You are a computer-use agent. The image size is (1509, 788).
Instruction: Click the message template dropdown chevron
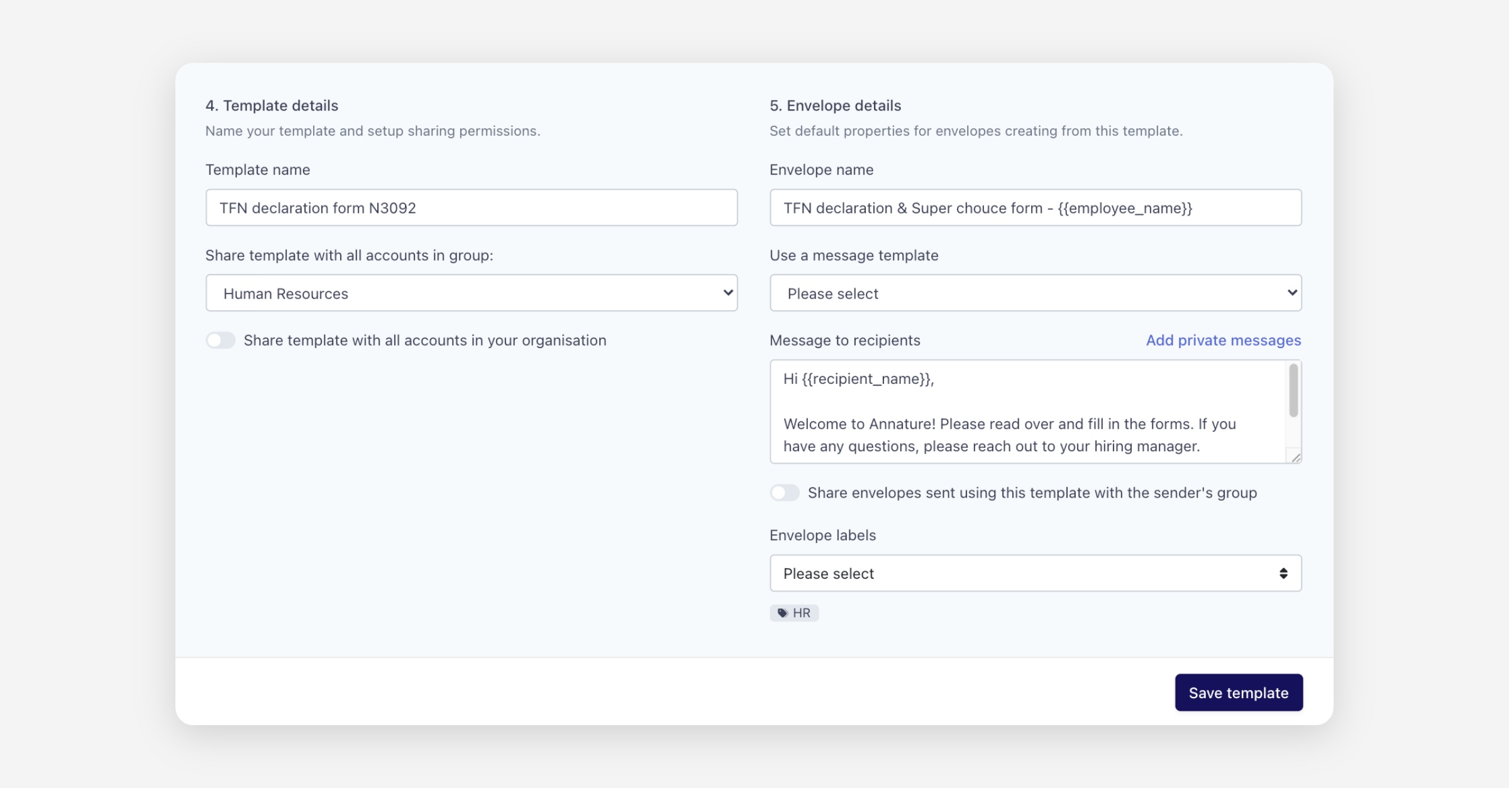(1292, 293)
